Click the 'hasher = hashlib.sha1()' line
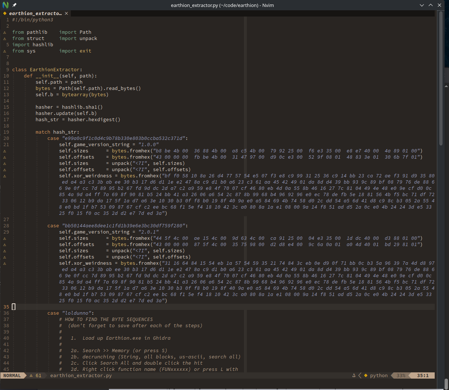 [x=69, y=107]
